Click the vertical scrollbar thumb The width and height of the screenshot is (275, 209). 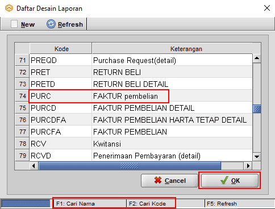(257, 108)
